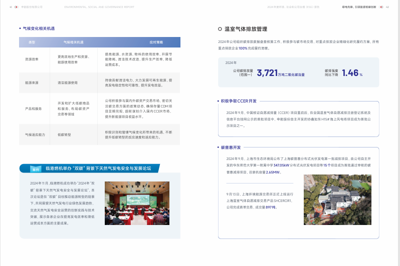Select the 类型 table column header
The width and height of the screenshot is (400, 266).
[33, 42]
